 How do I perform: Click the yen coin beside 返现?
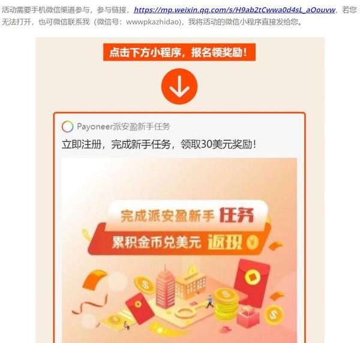(253, 242)
